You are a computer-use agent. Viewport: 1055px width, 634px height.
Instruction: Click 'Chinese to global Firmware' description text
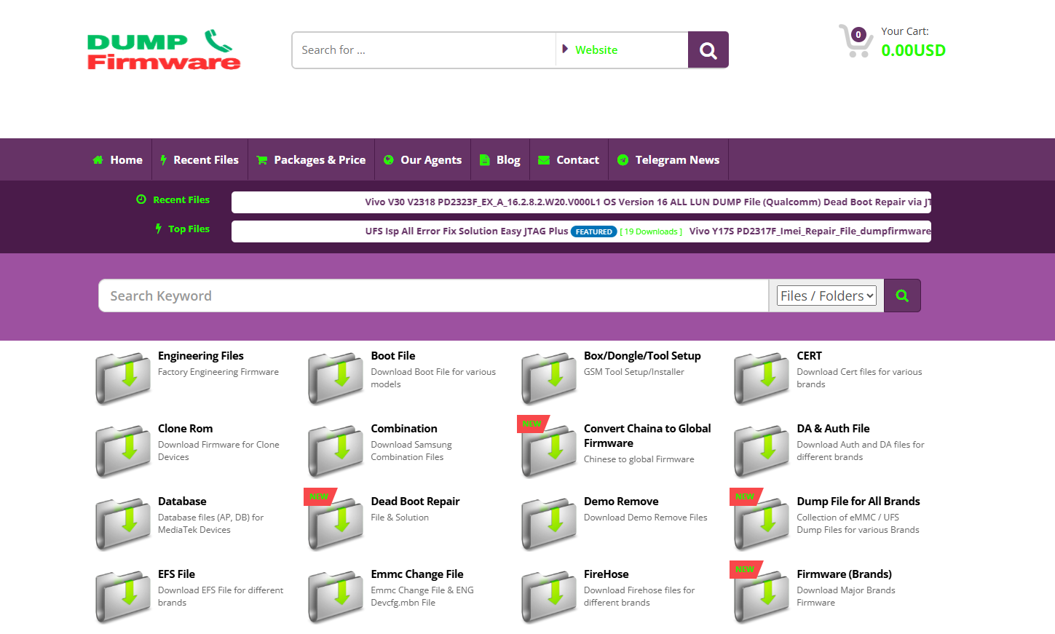point(639,459)
